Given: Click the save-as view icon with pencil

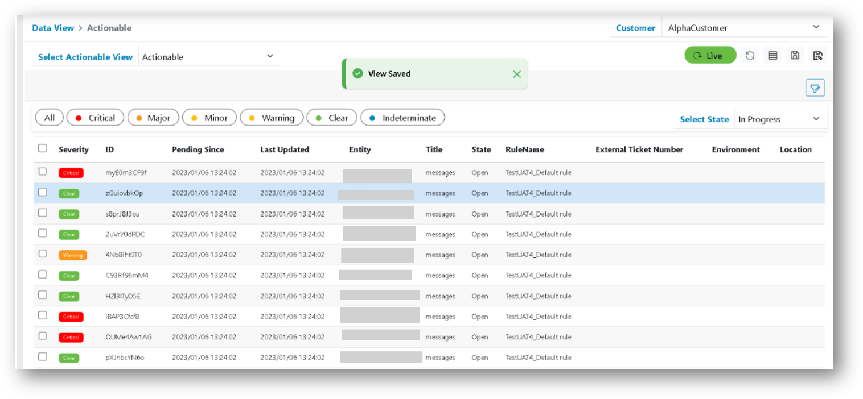Looking at the screenshot, I should [817, 56].
